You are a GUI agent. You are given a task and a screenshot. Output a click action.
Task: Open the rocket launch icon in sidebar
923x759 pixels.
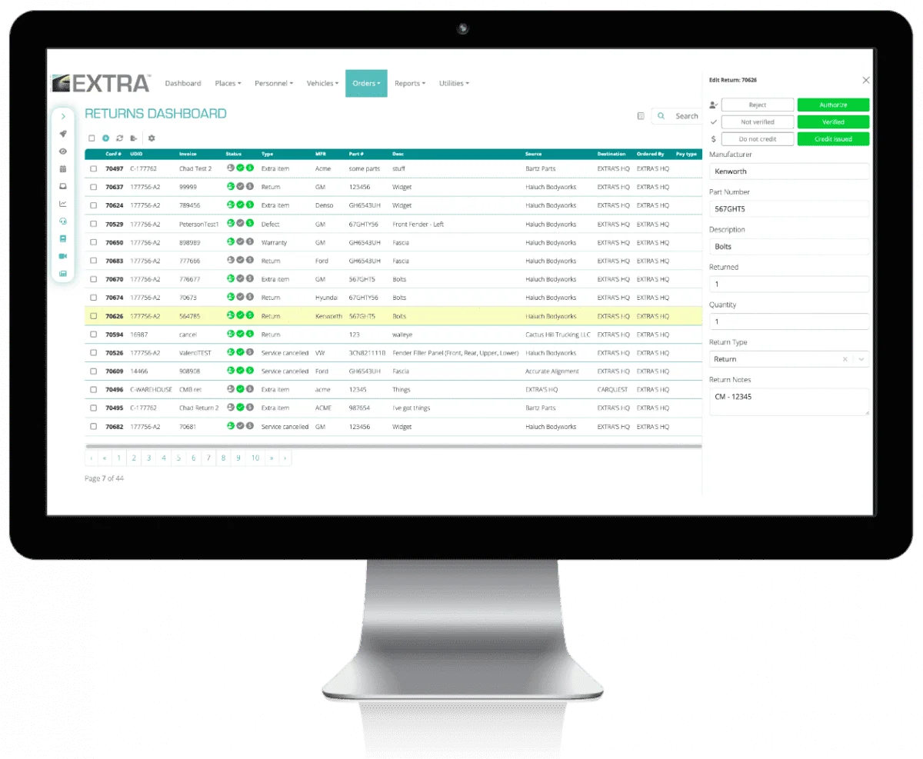coord(63,134)
